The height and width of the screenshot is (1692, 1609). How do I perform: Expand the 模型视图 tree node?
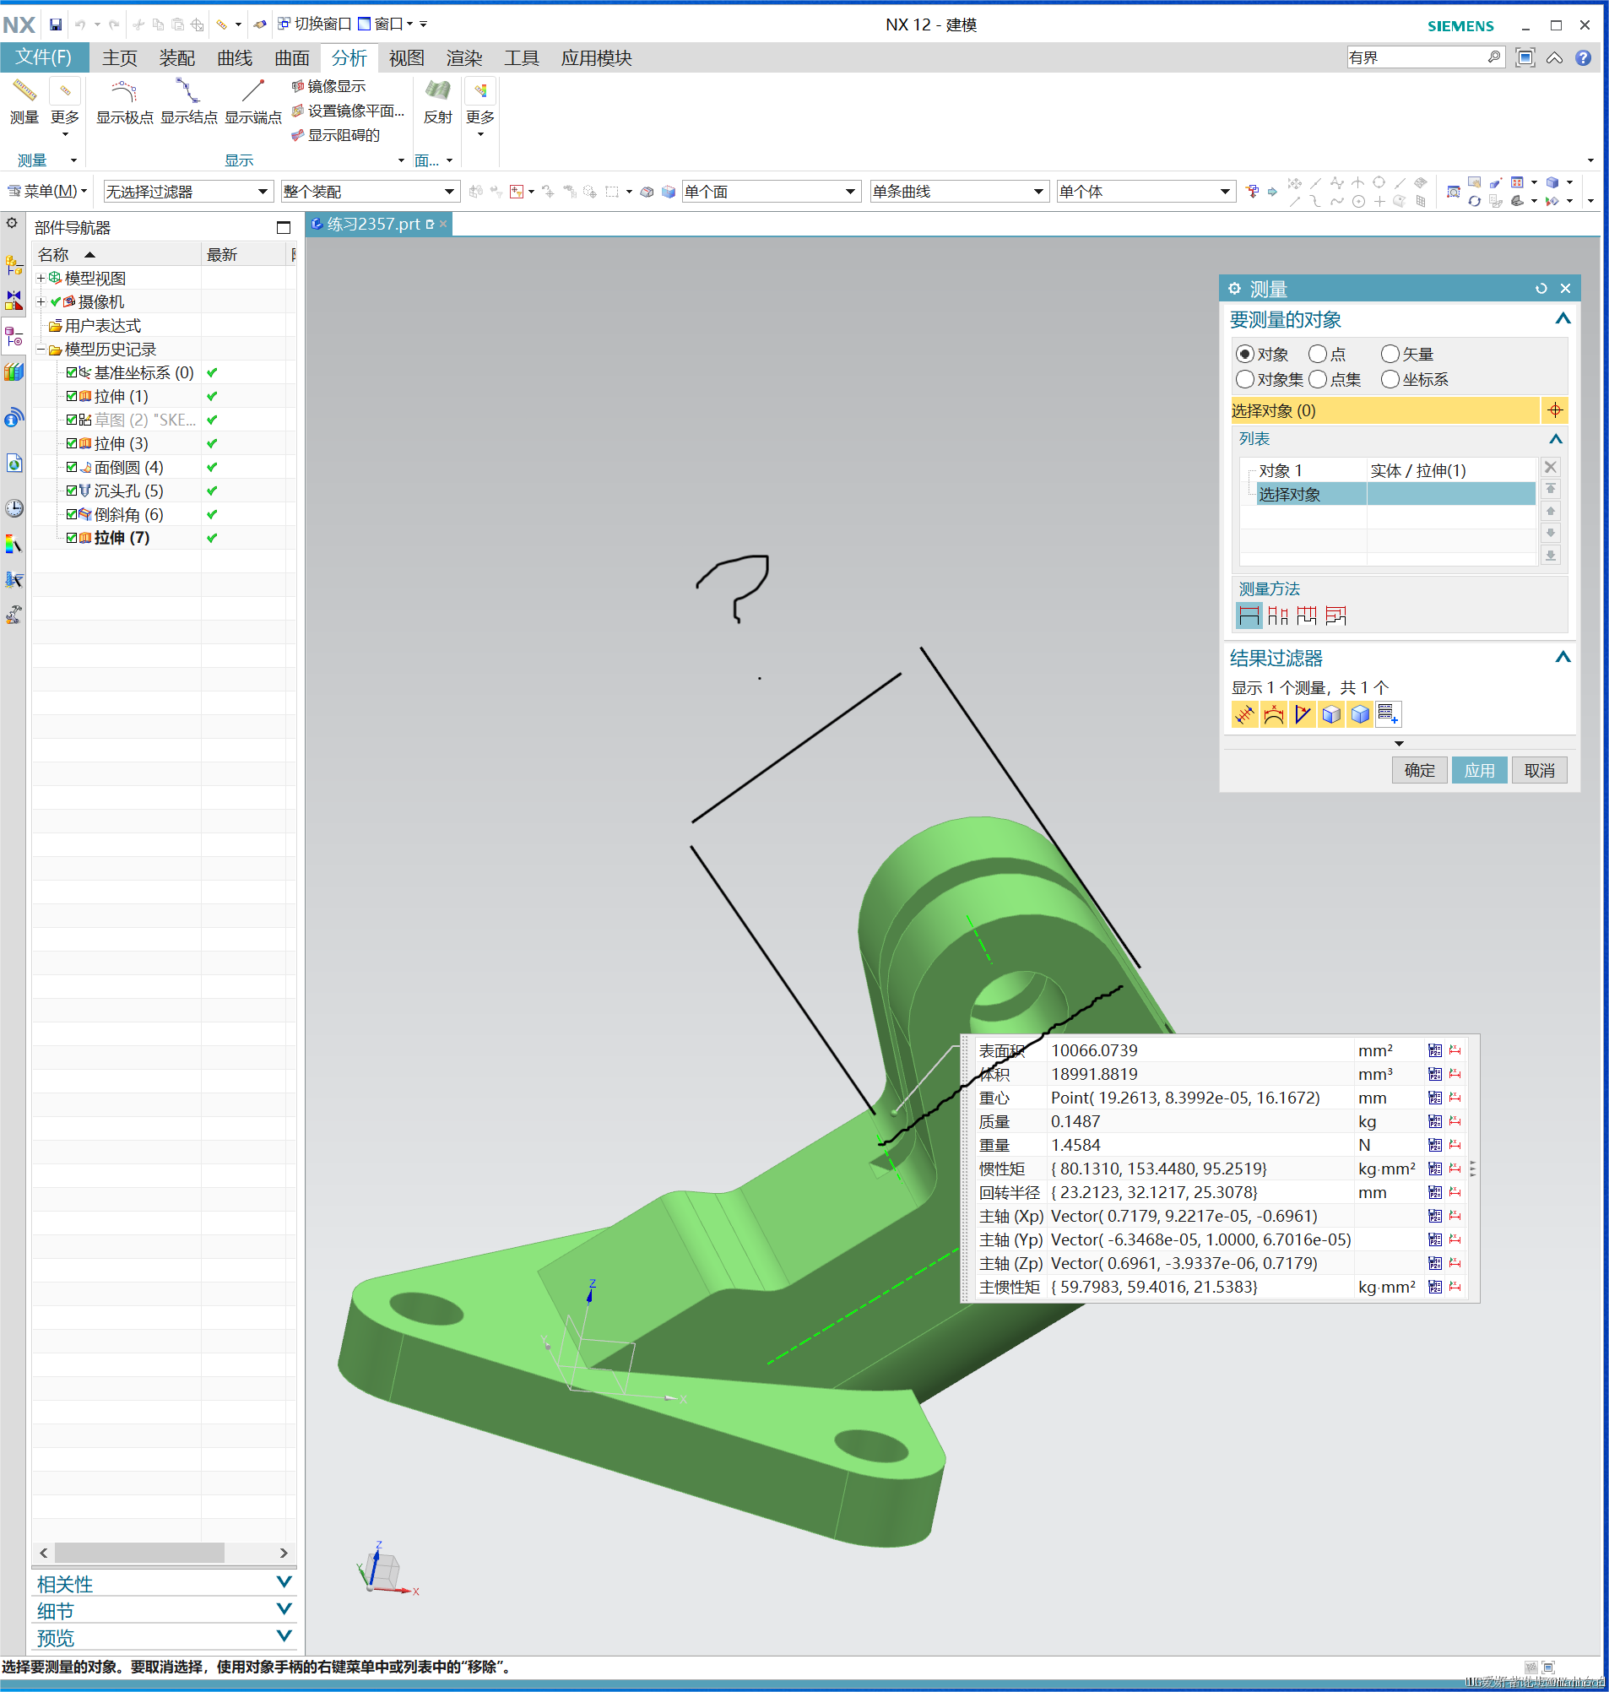(x=41, y=278)
